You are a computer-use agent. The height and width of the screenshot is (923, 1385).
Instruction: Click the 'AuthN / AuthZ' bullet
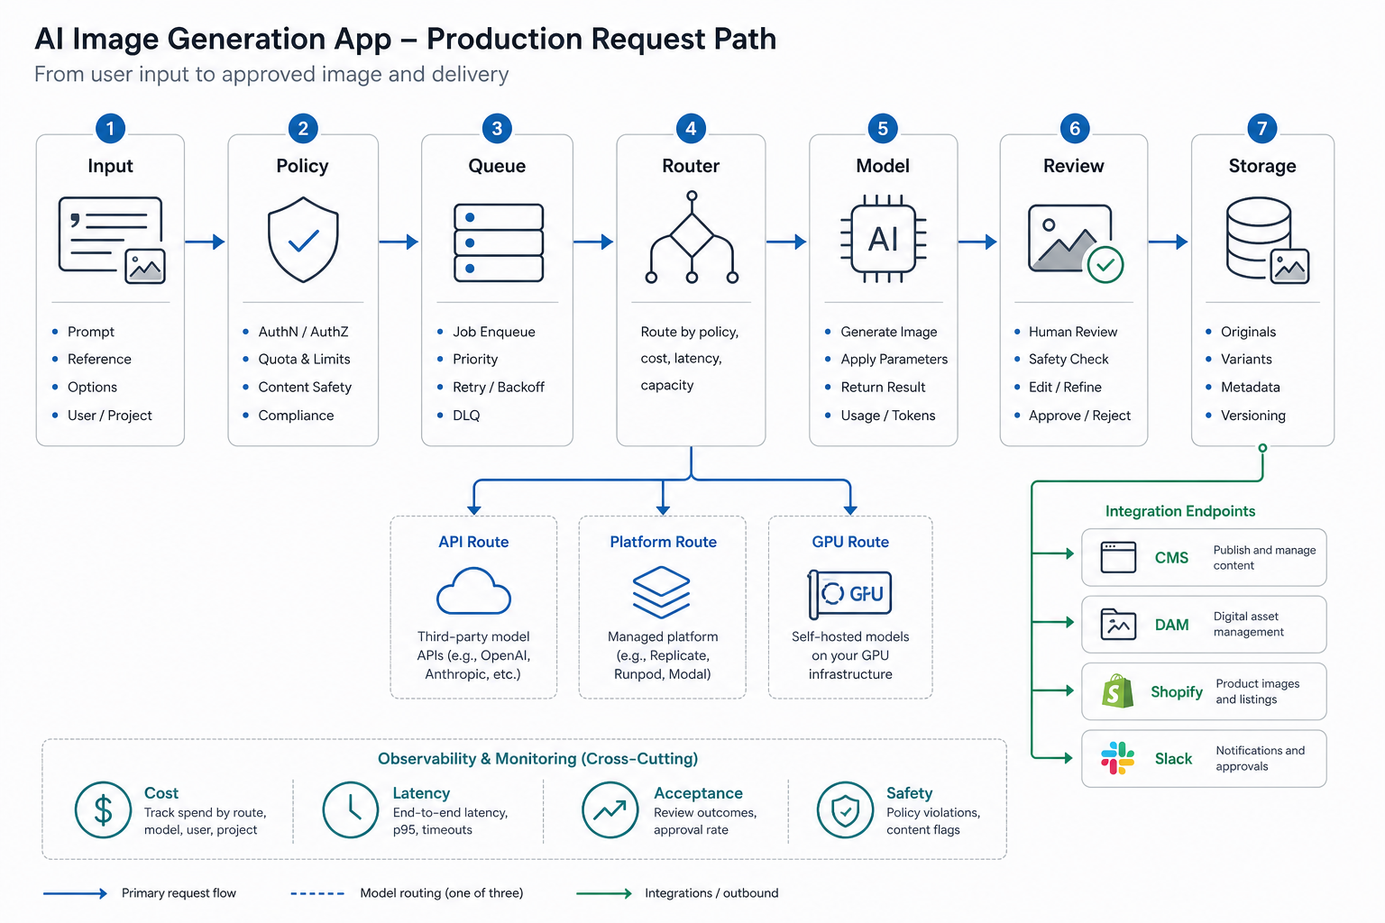(x=303, y=332)
